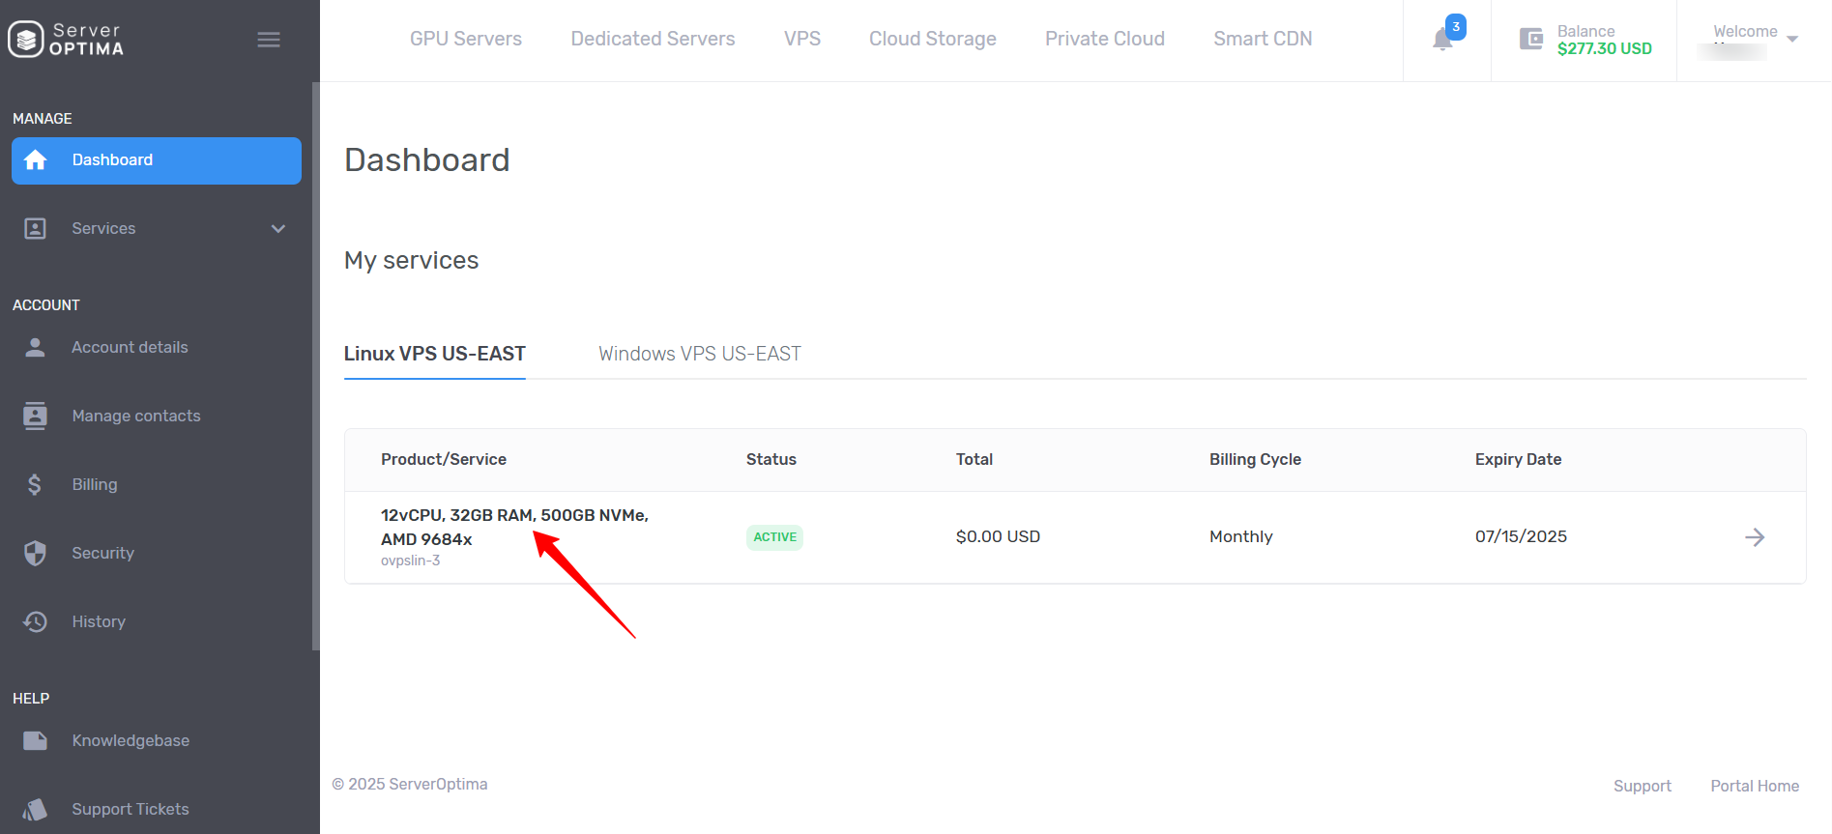The image size is (1832, 834).
Task: Open service details arrow for ovpslin-3
Action: 1755,537
